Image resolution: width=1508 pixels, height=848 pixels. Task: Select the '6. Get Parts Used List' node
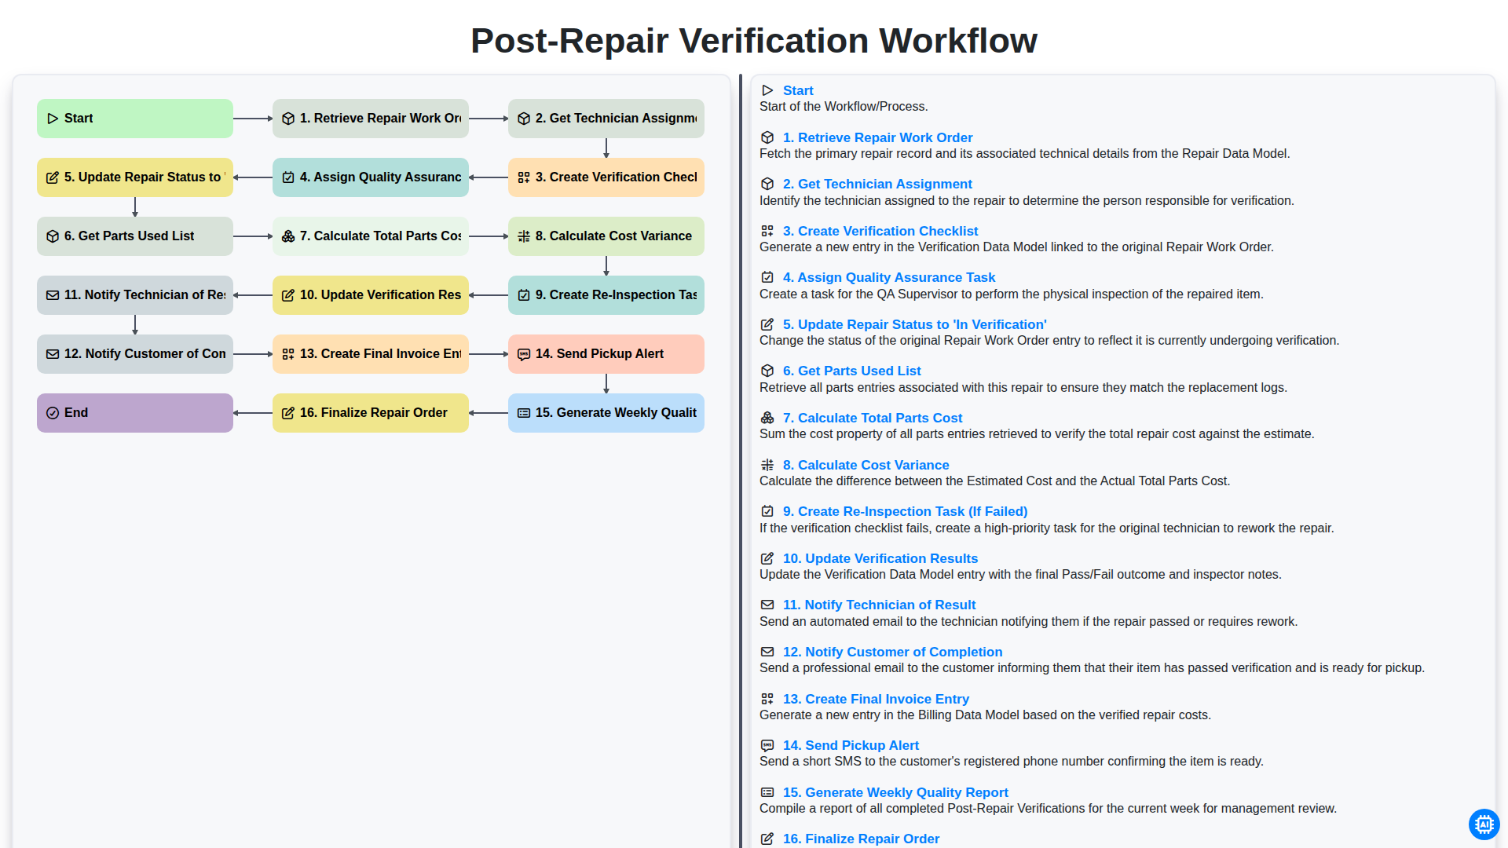point(135,236)
